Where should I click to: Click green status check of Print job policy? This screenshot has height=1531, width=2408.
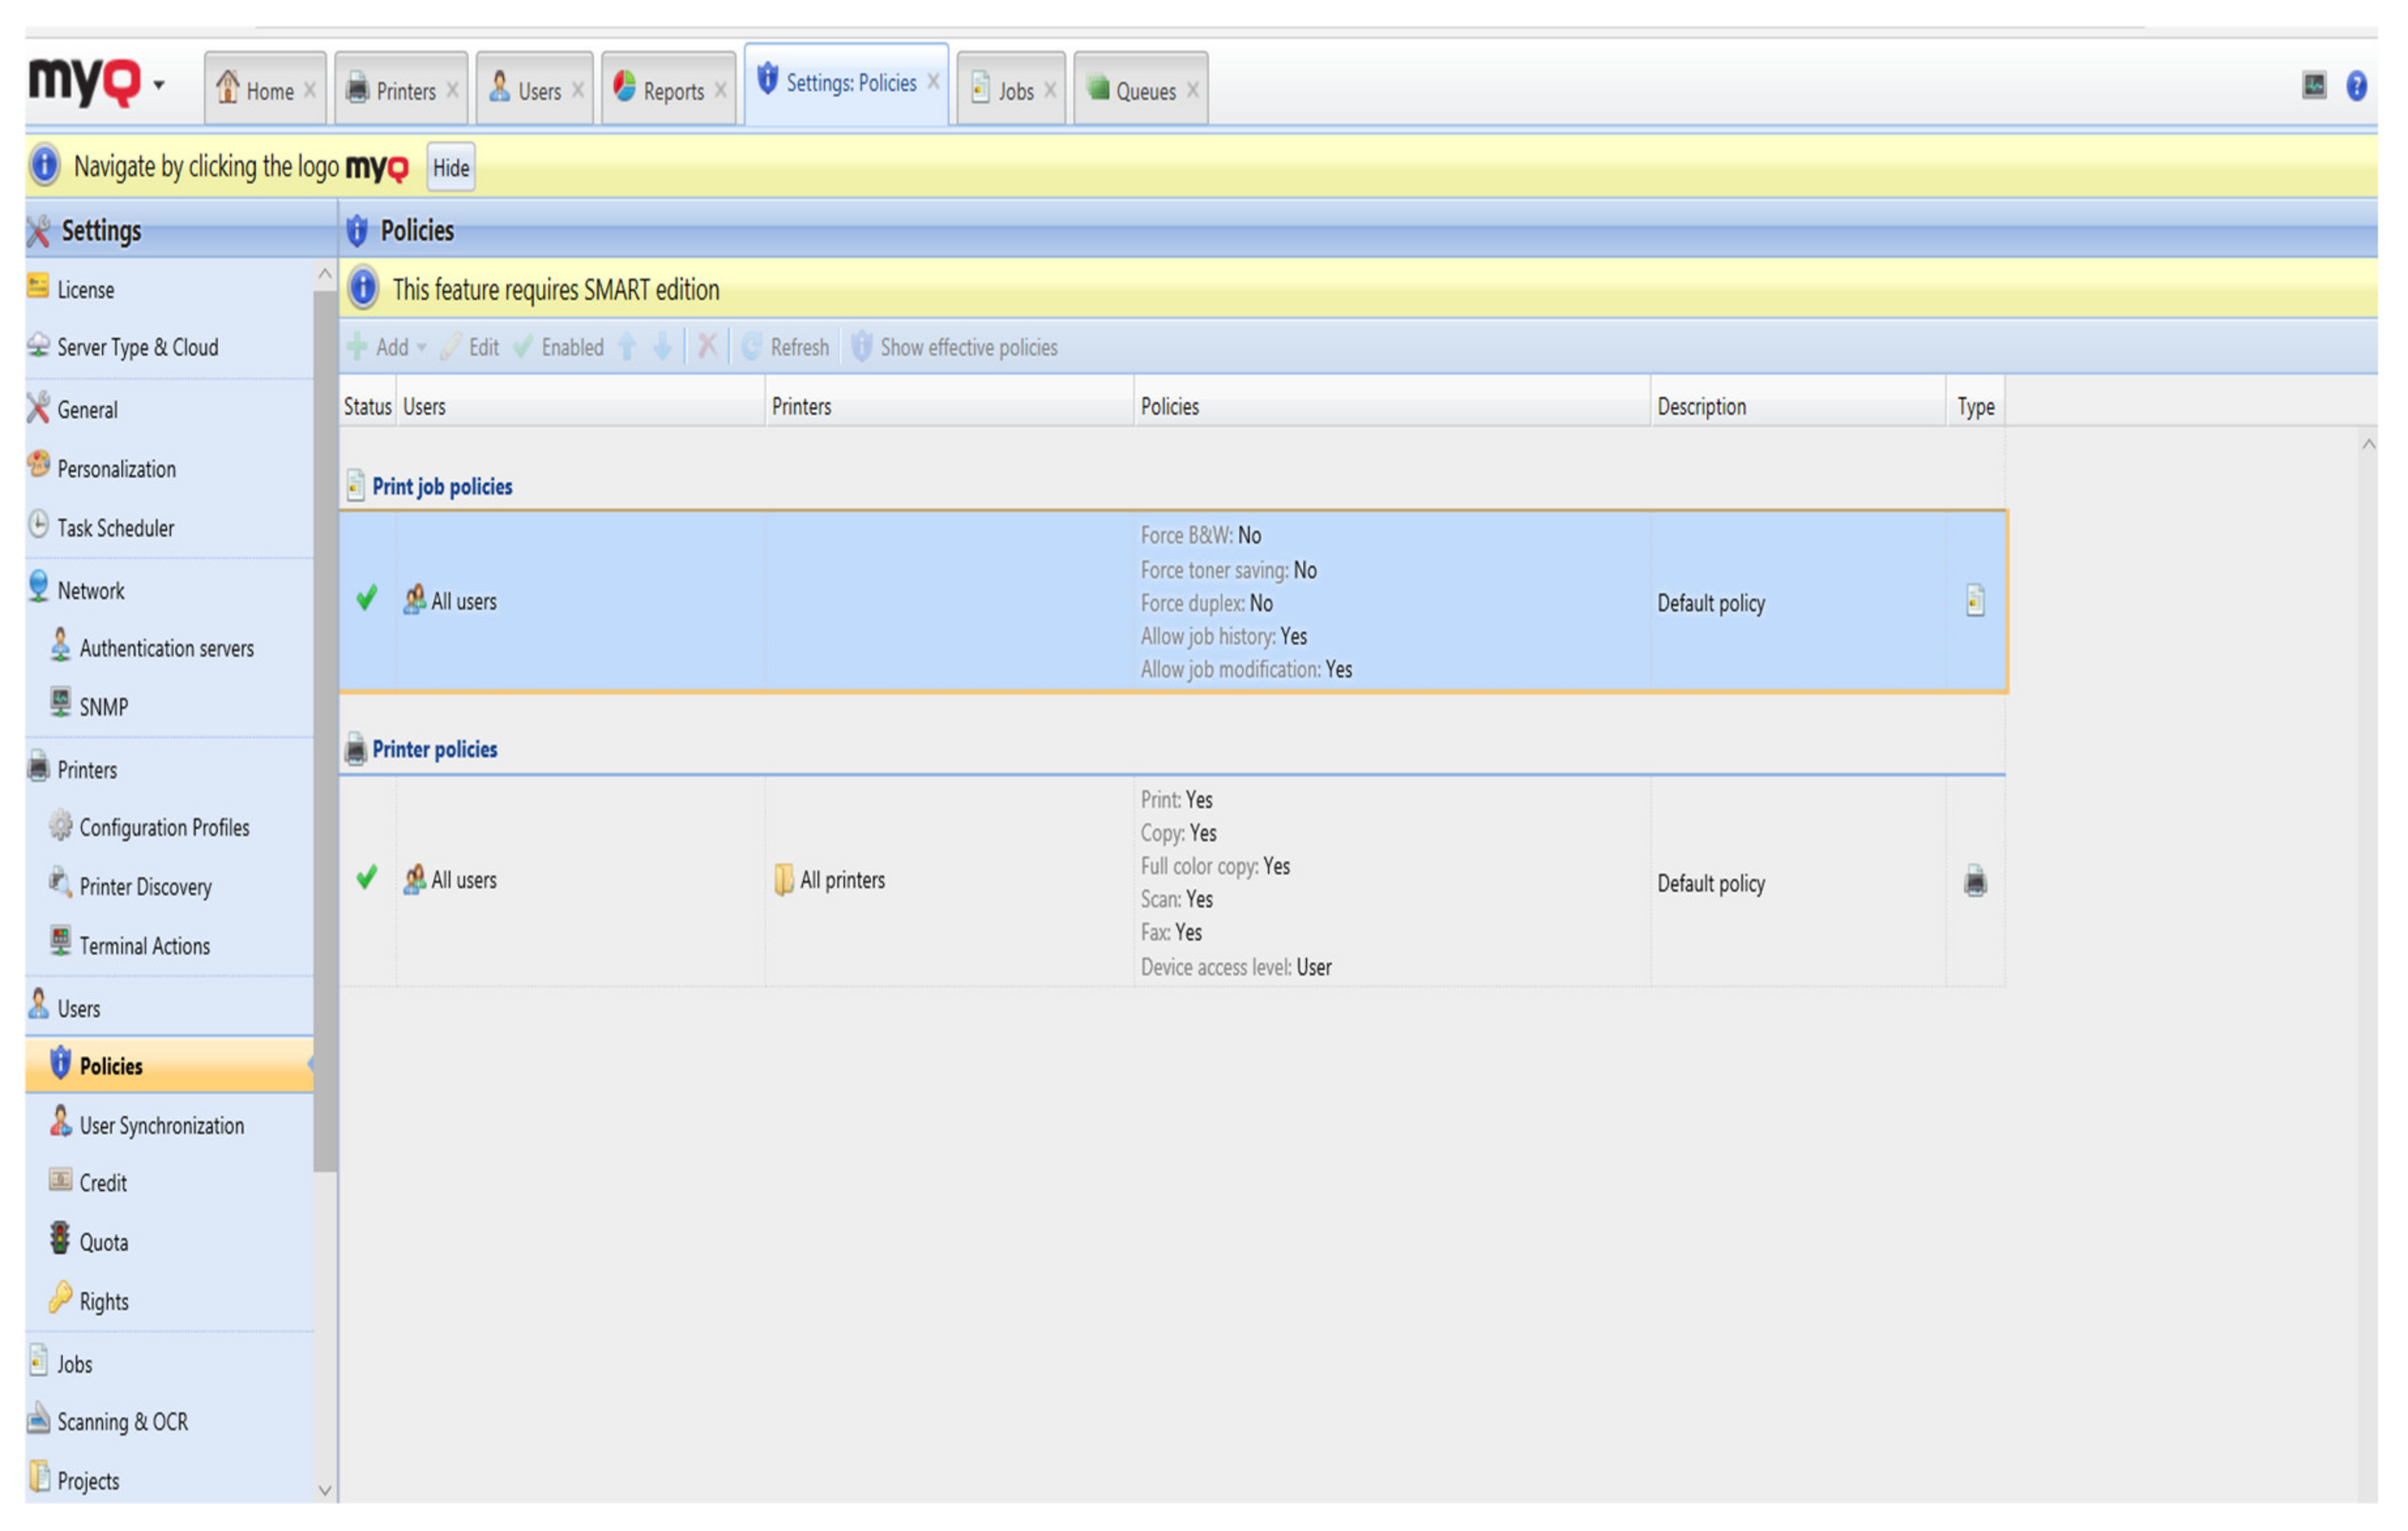coord(366,598)
